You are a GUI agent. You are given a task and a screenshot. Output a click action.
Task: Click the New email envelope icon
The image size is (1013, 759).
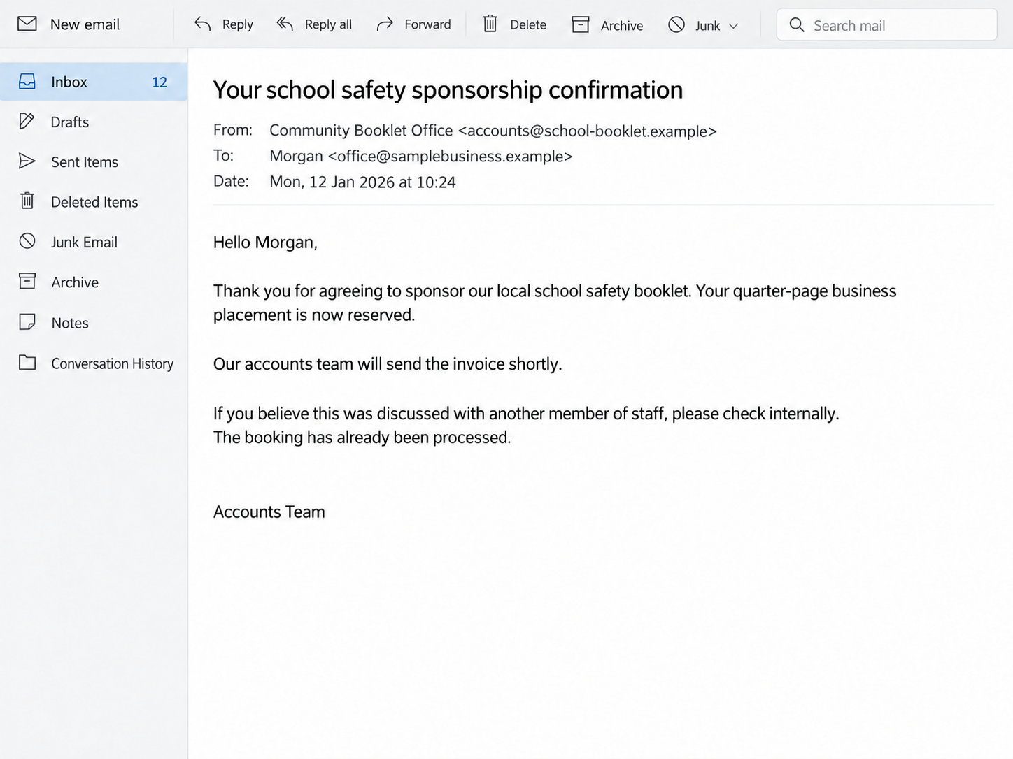27,24
